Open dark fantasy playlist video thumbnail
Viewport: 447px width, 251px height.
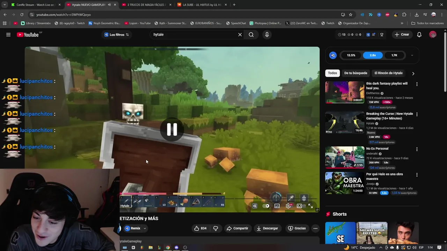click(x=345, y=92)
